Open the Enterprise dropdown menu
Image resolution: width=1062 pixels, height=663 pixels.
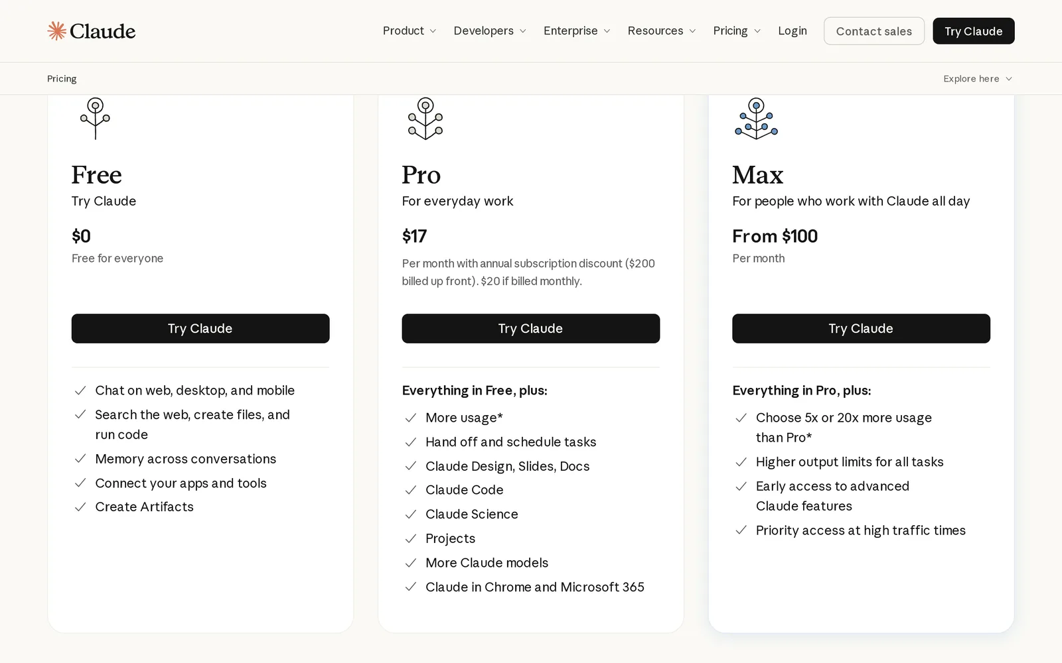pyautogui.click(x=577, y=30)
